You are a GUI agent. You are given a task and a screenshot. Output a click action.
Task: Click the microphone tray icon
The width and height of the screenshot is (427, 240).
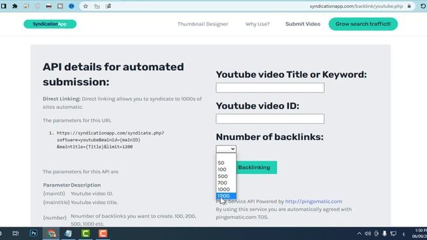click(384, 233)
